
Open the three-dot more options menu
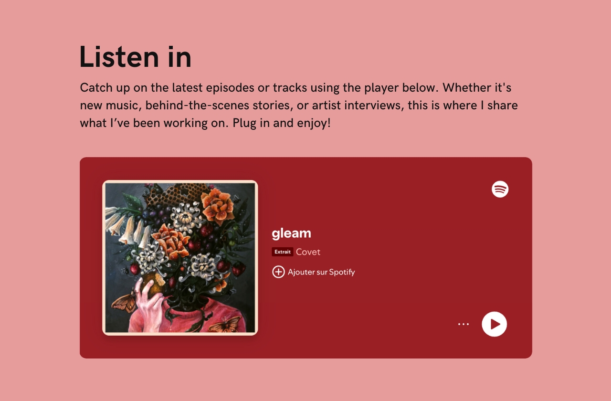click(464, 324)
